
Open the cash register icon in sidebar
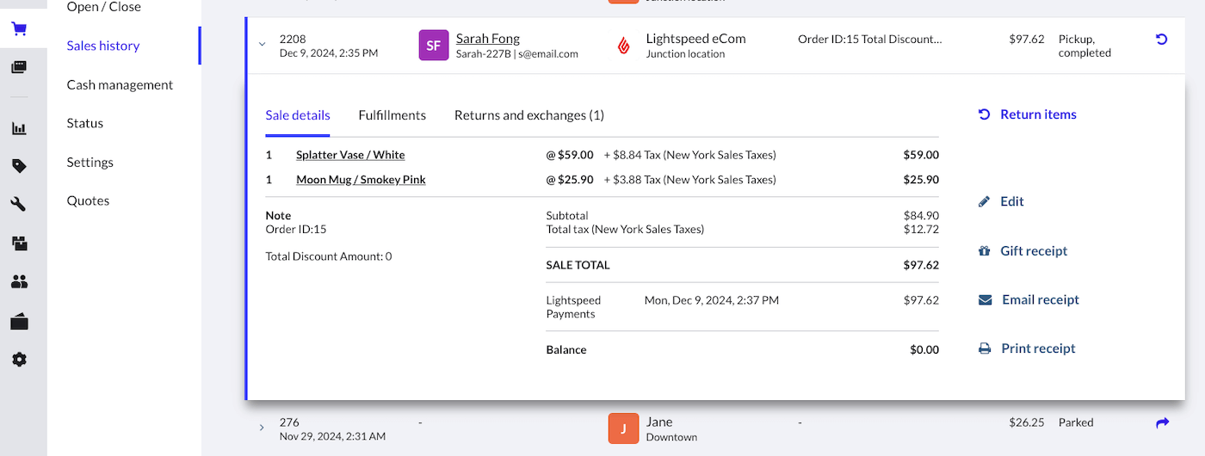(19, 67)
